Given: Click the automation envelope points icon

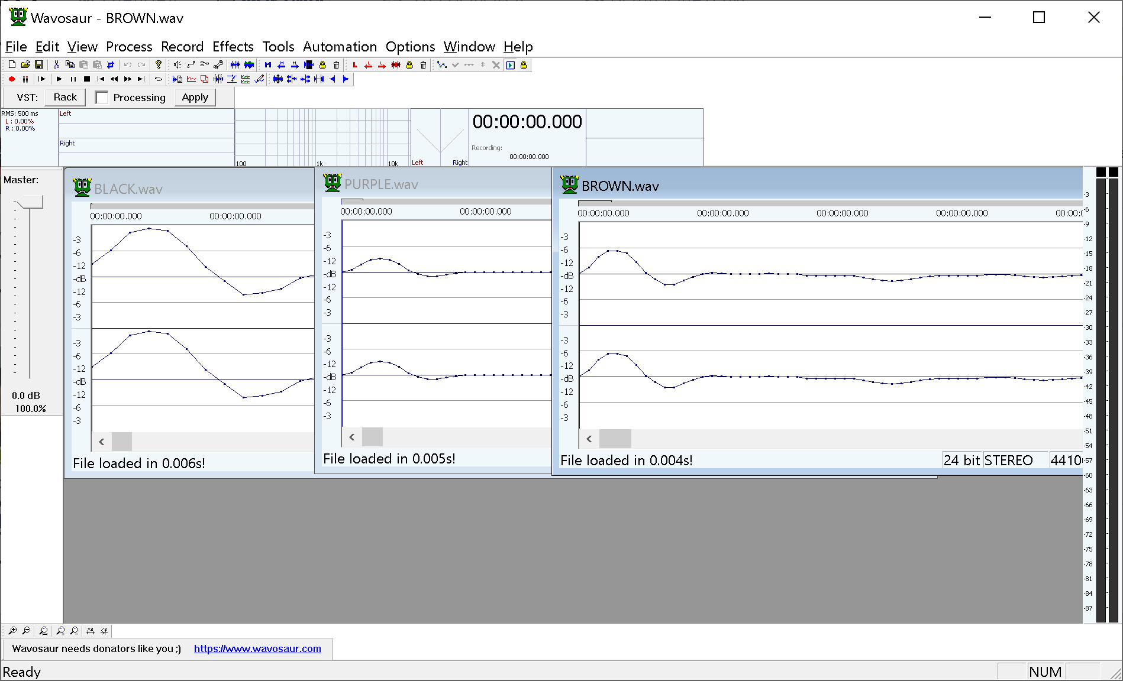Looking at the screenshot, I should coord(442,65).
